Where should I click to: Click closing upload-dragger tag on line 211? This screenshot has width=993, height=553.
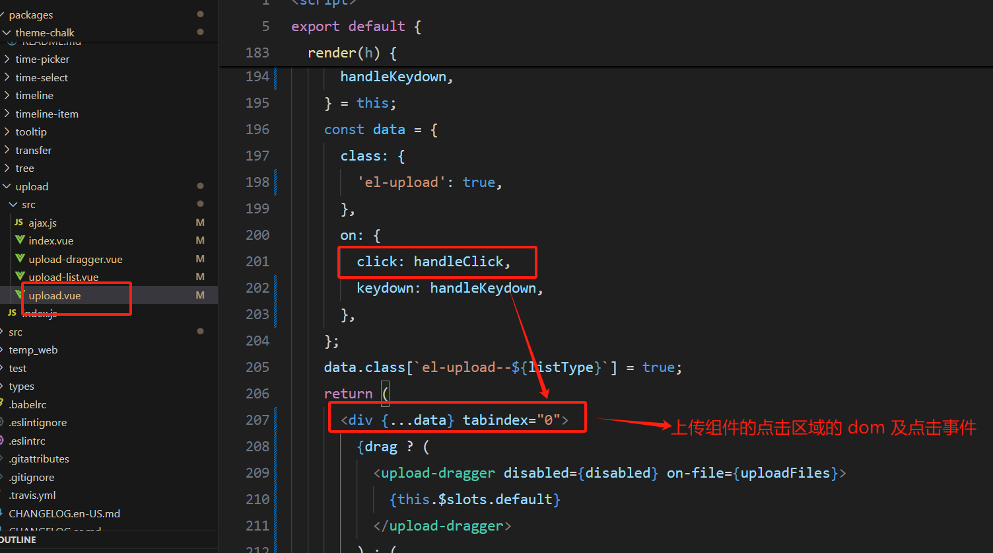click(442, 526)
